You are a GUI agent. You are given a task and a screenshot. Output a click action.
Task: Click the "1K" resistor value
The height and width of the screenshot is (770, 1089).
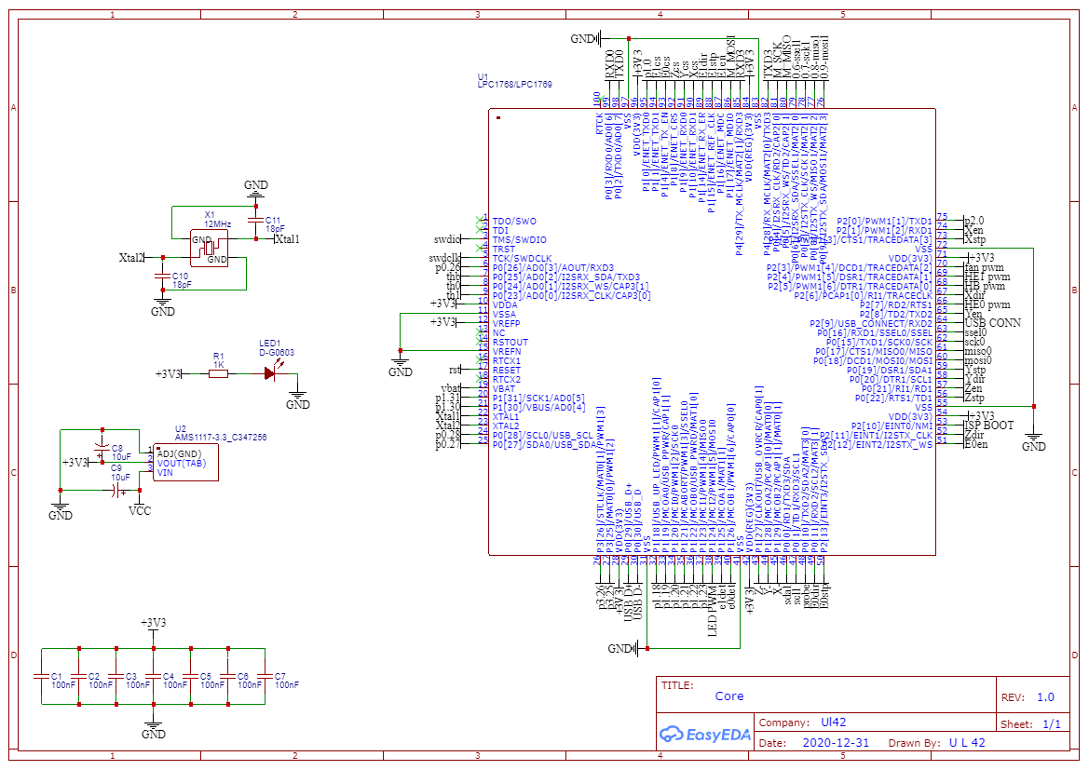[x=219, y=365]
